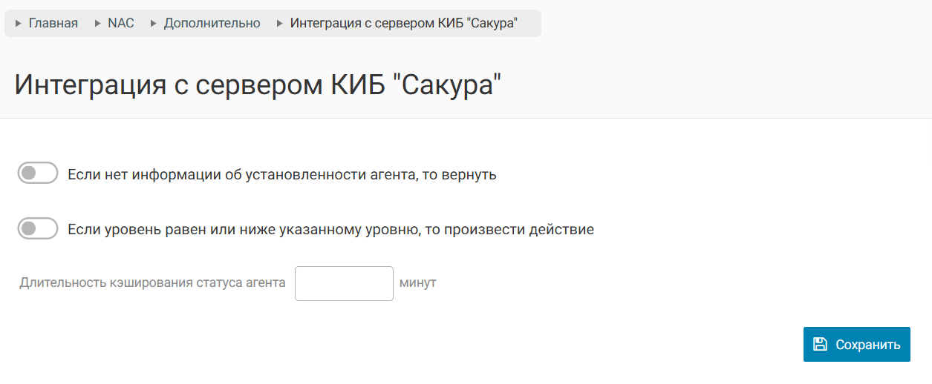Click the gray knob of the agent info switch
The image size is (932, 384).
[x=29, y=173]
